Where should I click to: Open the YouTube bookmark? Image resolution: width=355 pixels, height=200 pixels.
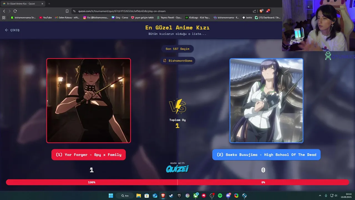click(x=45, y=17)
